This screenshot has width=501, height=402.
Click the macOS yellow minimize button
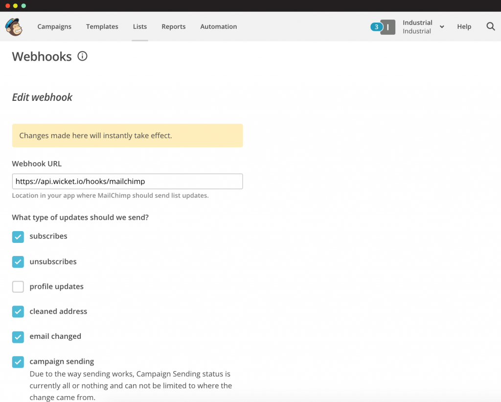(x=15, y=6)
